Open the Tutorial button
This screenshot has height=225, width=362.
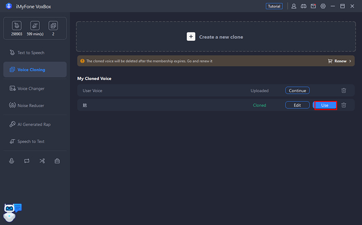click(x=274, y=6)
